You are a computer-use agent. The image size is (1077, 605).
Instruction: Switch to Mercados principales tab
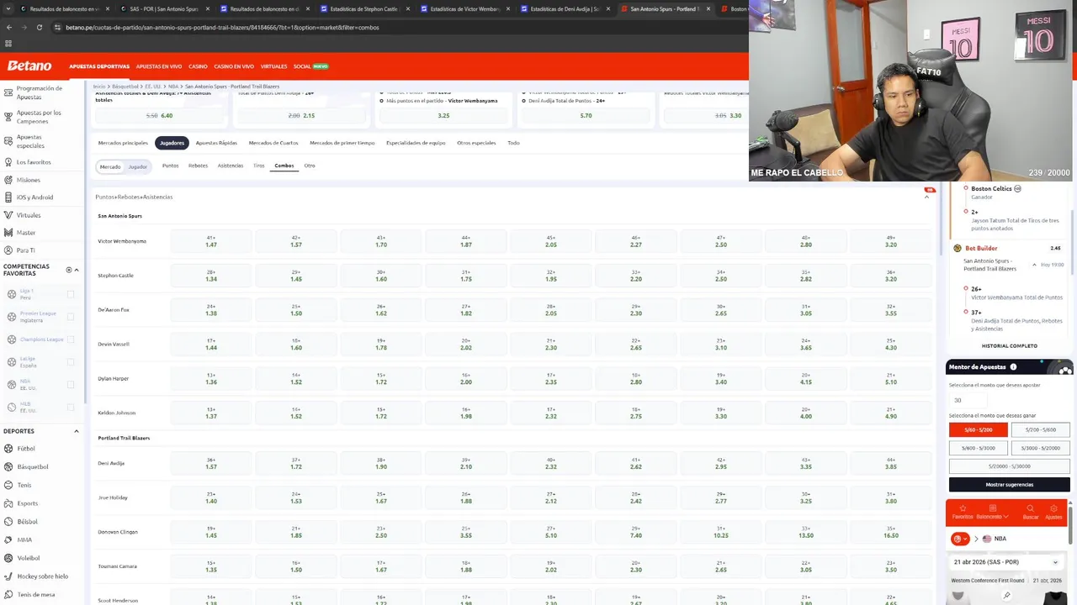pyautogui.click(x=123, y=143)
